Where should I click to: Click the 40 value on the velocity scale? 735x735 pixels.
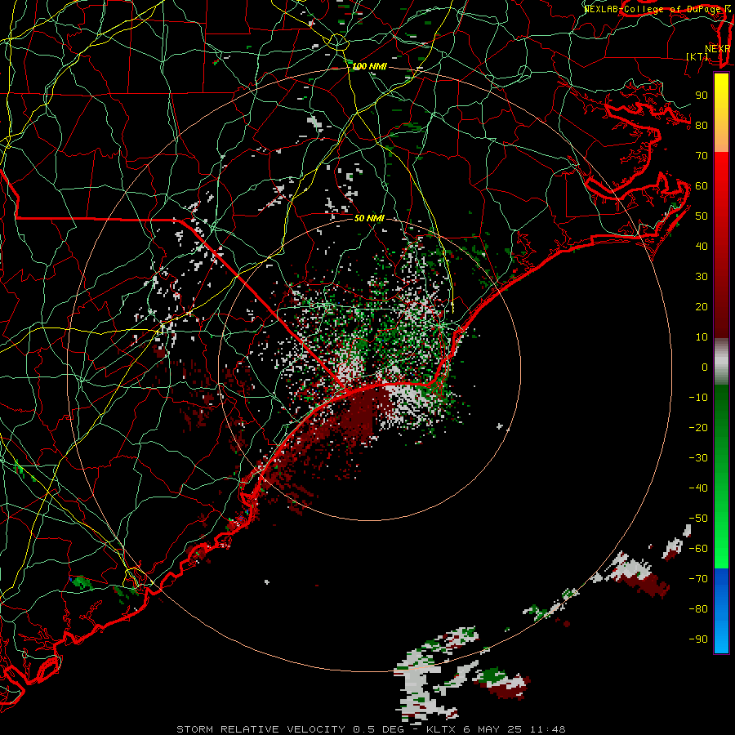(x=702, y=246)
